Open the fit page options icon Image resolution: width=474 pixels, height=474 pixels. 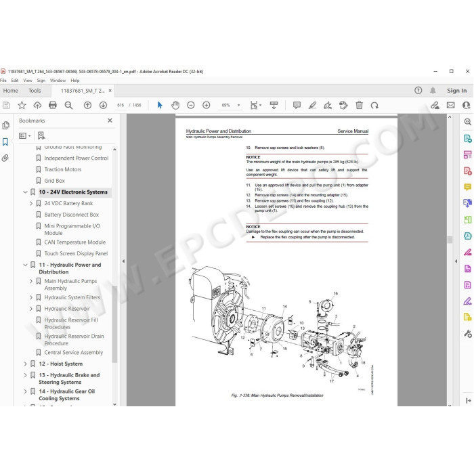point(254,105)
